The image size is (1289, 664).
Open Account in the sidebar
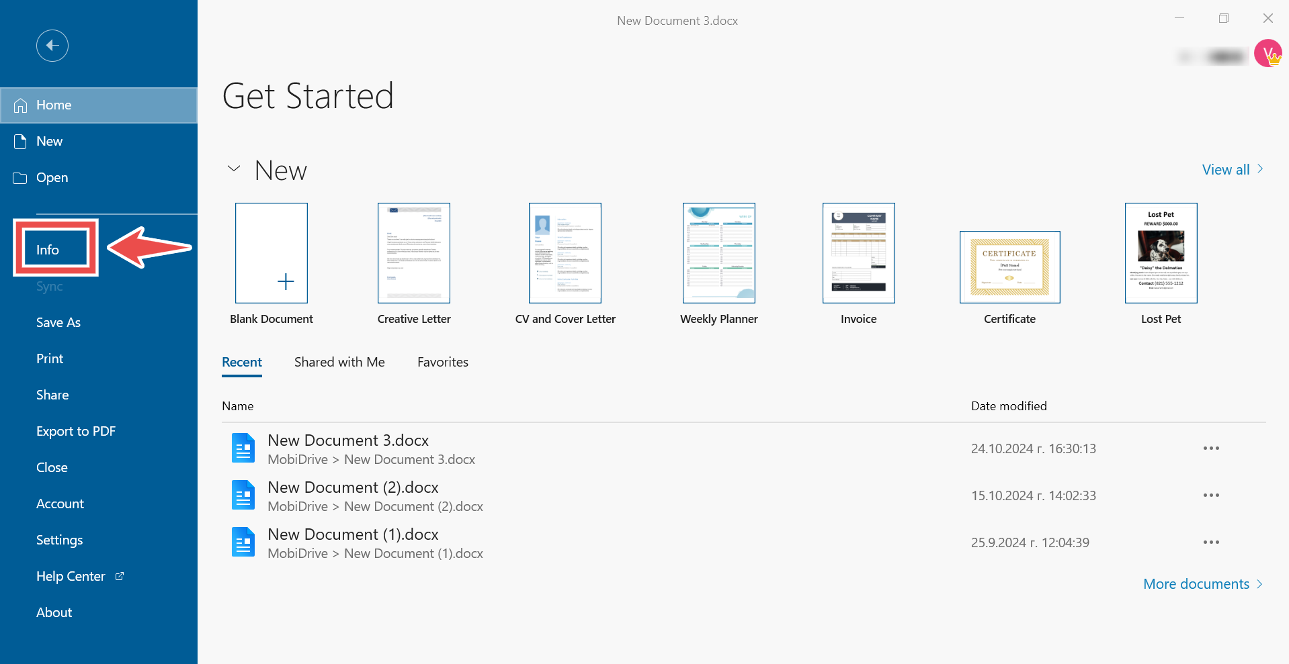point(60,504)
